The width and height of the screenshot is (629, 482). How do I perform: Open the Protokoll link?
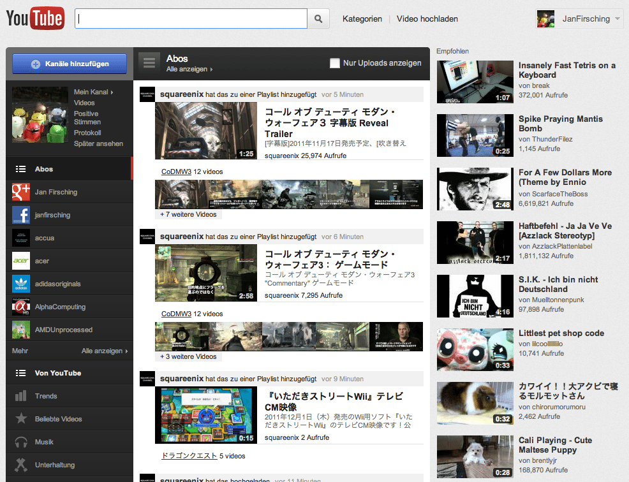tap(87, 133)
